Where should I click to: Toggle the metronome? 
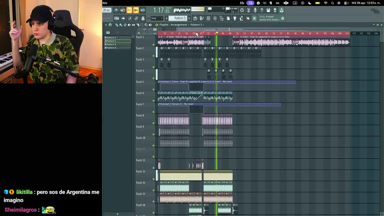(116, 10)
